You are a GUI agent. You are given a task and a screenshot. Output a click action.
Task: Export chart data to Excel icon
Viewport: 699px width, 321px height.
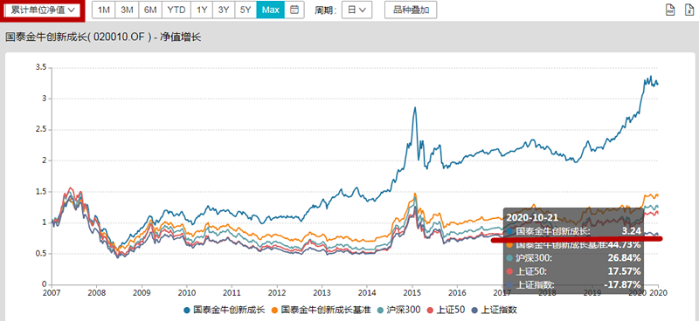pos(689,10)
